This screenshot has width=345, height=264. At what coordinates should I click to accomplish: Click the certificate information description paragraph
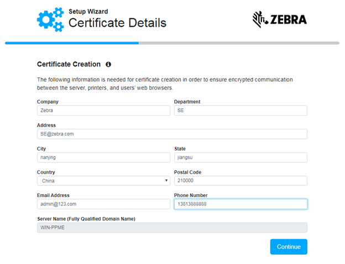click(x=165, y=84)
